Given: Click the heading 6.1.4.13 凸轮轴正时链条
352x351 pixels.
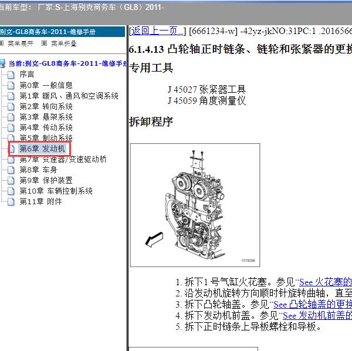Looking at the screenshot, I should (240, 49).
